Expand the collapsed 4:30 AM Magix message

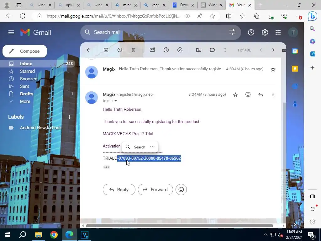point(171,69)
